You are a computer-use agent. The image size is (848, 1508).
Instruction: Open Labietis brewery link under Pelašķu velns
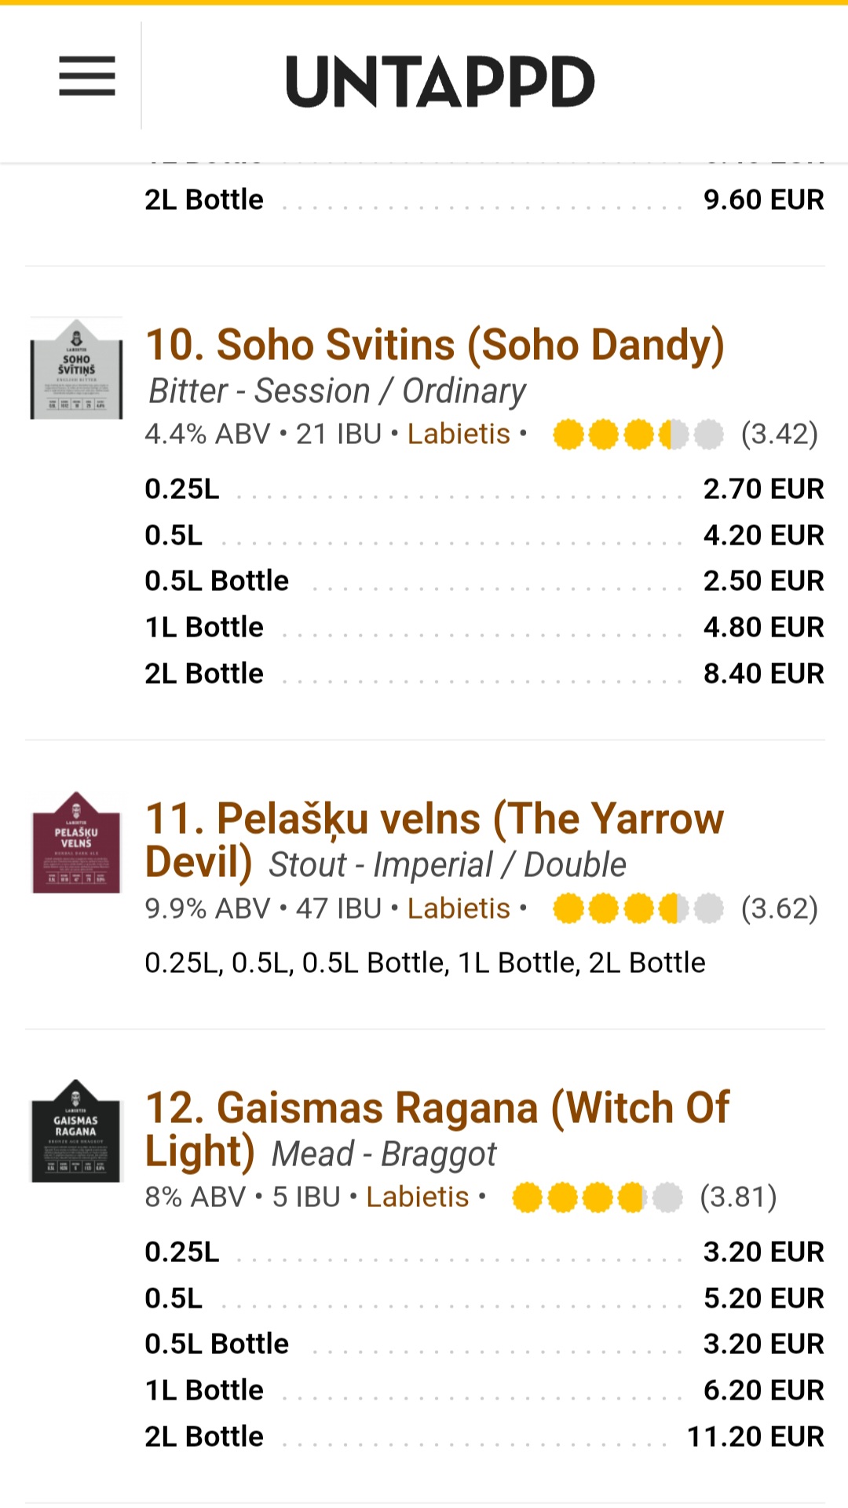[x=459, y=908]
